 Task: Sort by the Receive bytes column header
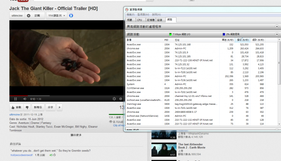(242, 40)
